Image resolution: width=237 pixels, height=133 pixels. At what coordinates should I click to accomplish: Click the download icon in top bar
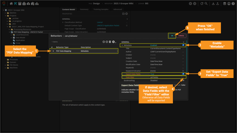point(213,4)
